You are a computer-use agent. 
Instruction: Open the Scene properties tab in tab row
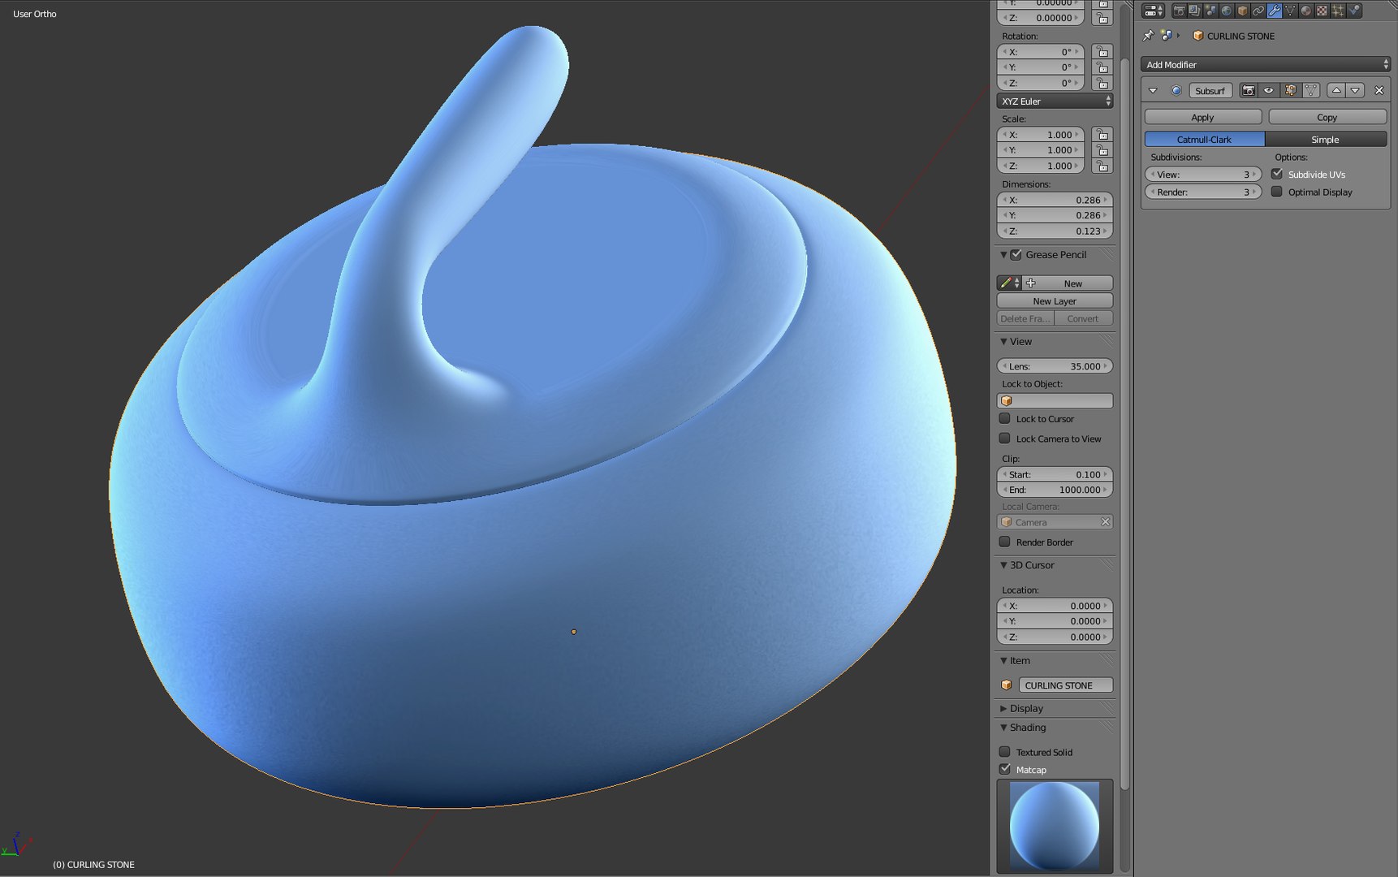click(1210, 11)
